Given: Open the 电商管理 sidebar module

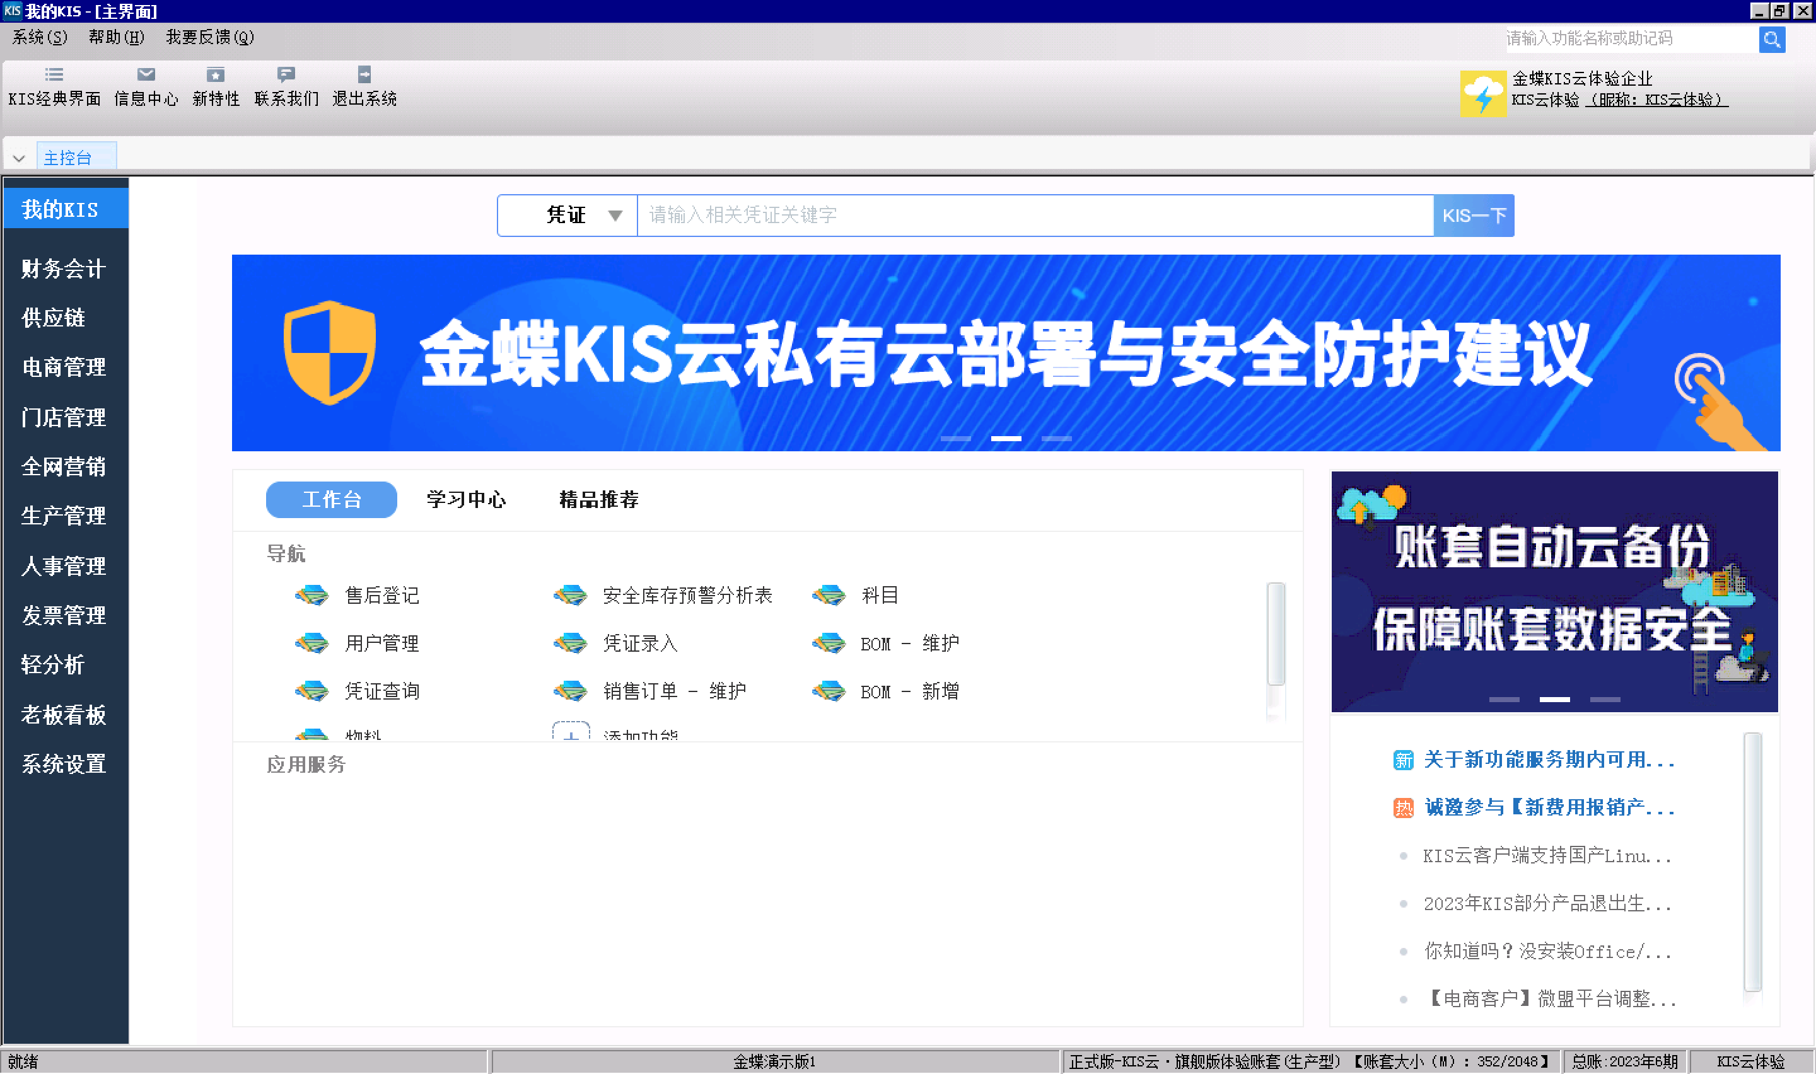Looking at the screenshot, I should coord(64,367).
